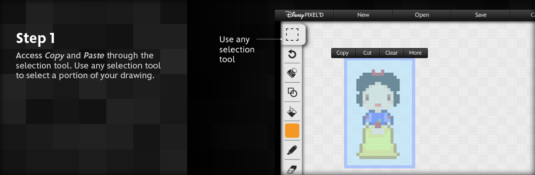Click Open in the top bar
Screen dimensions: 535x175
click(422, 15)
